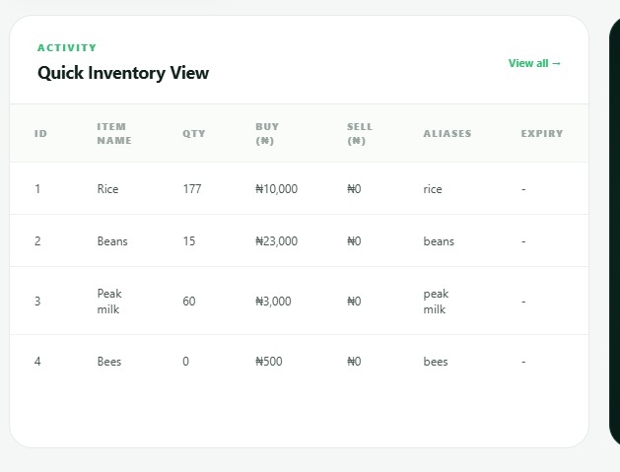
Task: Click the ID column header
Action: pyautogui.click(x=40, y=134)
